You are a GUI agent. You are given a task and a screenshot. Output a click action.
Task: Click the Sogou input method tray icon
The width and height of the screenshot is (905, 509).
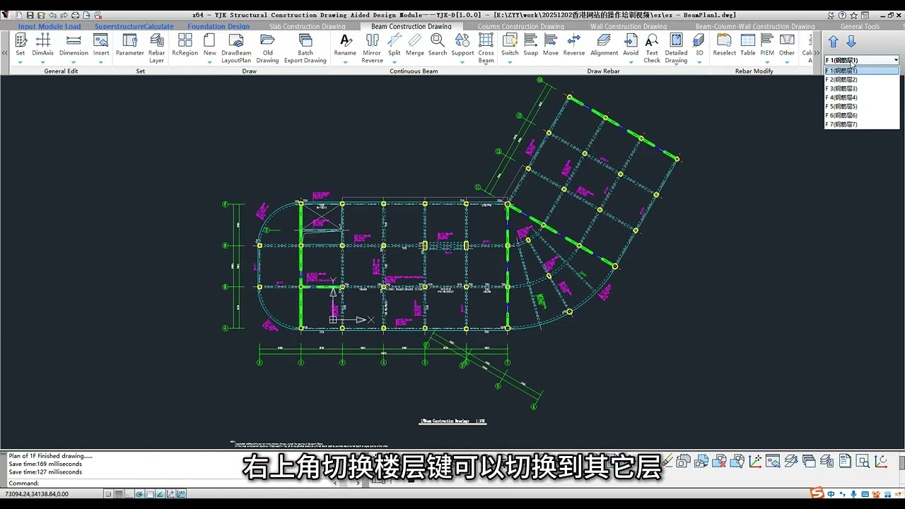point(817,493)
